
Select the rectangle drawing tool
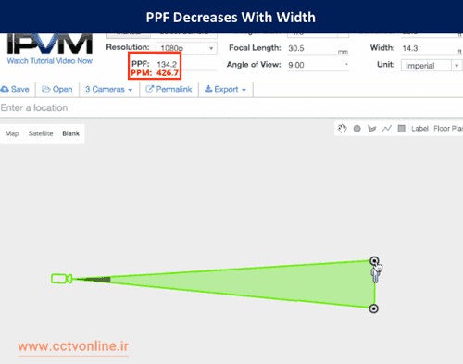pos(401,129)
